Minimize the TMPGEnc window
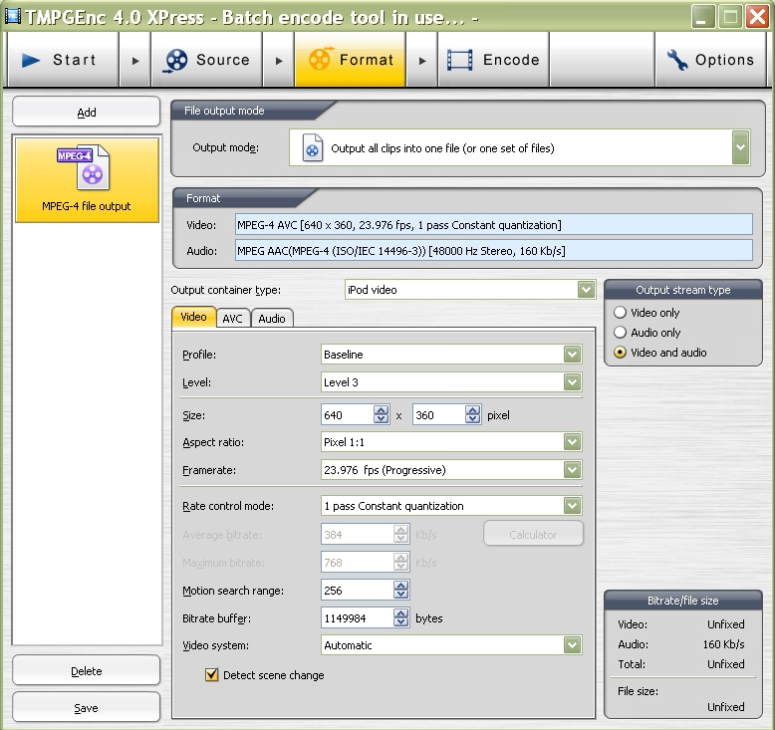 pos(702,17)
